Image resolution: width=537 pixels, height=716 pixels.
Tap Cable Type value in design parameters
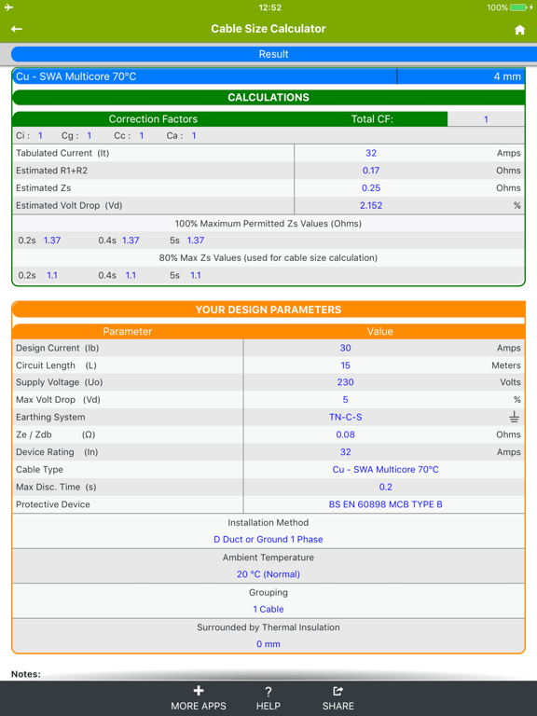click(385, 470)
